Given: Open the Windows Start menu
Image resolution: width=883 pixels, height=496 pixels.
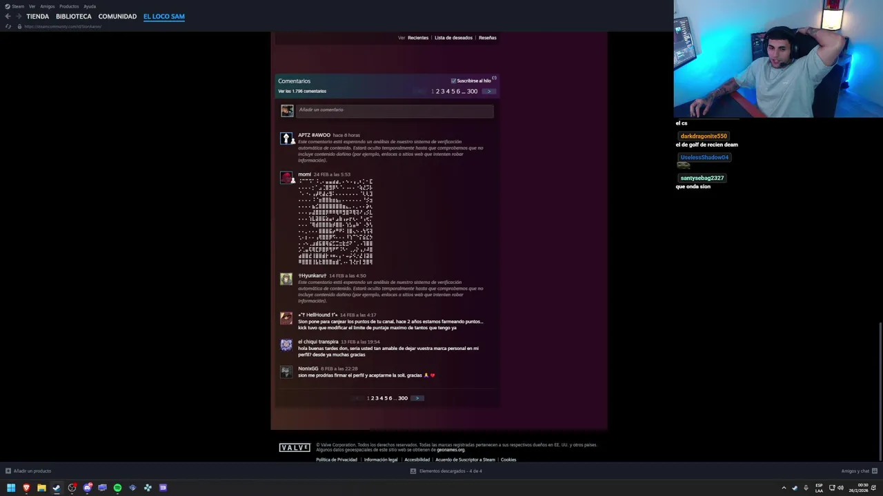Looking at the screenshot, I should [11, 488].
